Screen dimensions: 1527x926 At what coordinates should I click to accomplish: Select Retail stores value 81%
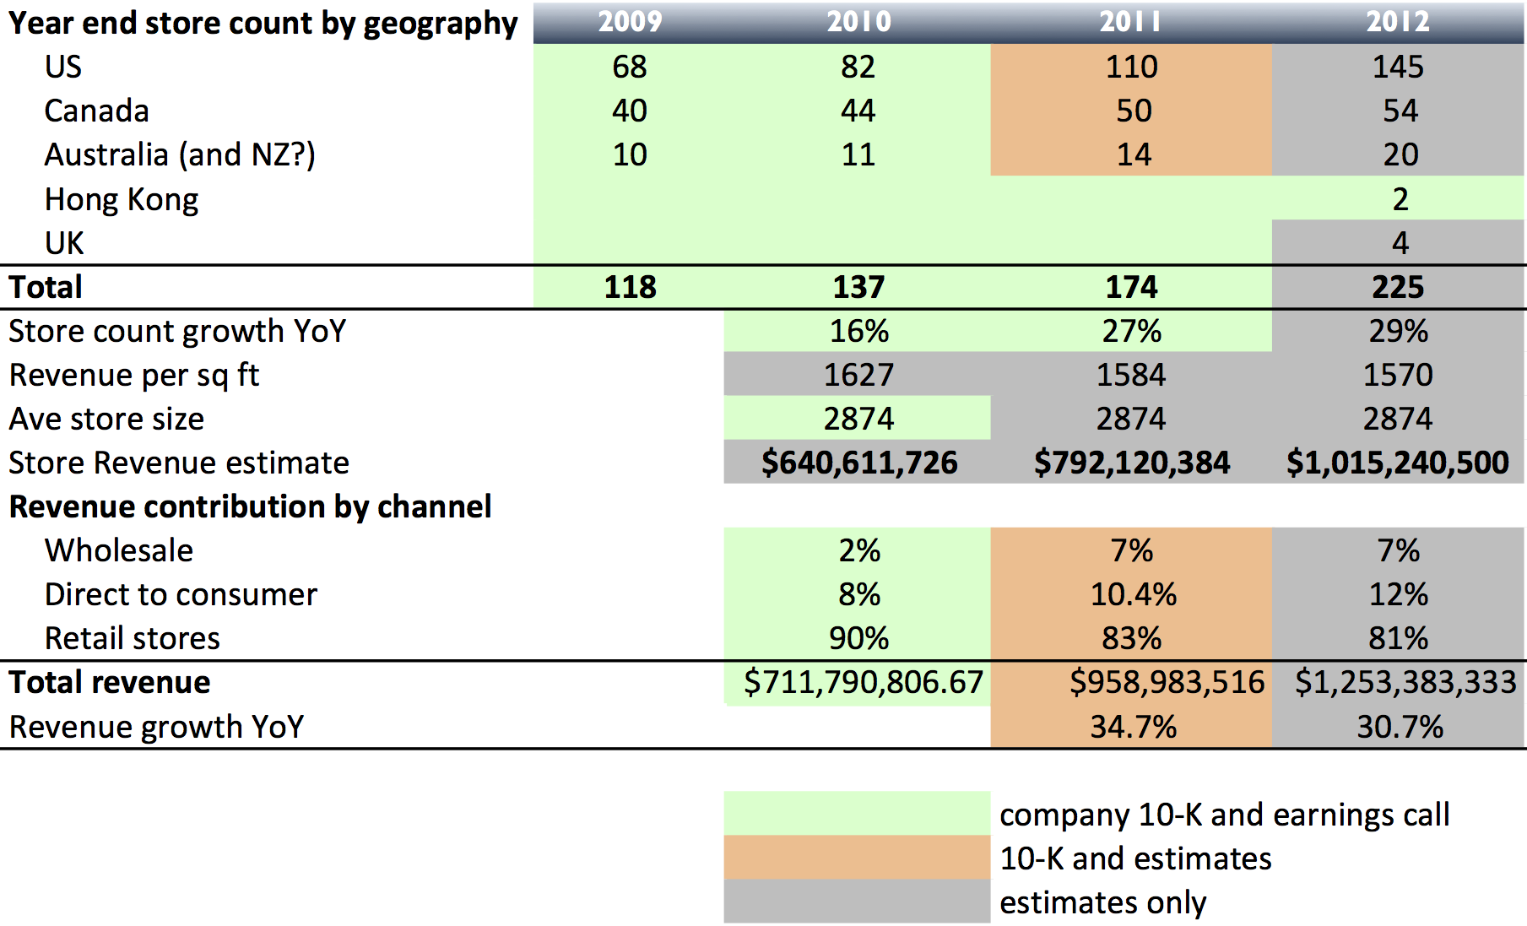click(x=1399, y=638)
